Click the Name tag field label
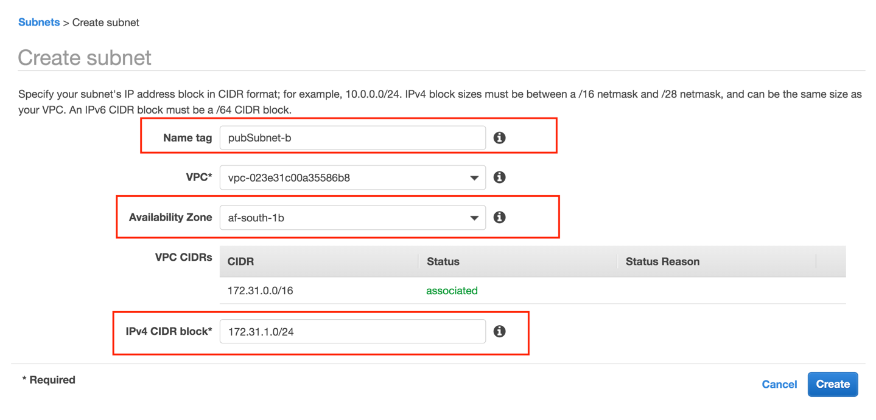The image size is (876, 420). [187, 138]
